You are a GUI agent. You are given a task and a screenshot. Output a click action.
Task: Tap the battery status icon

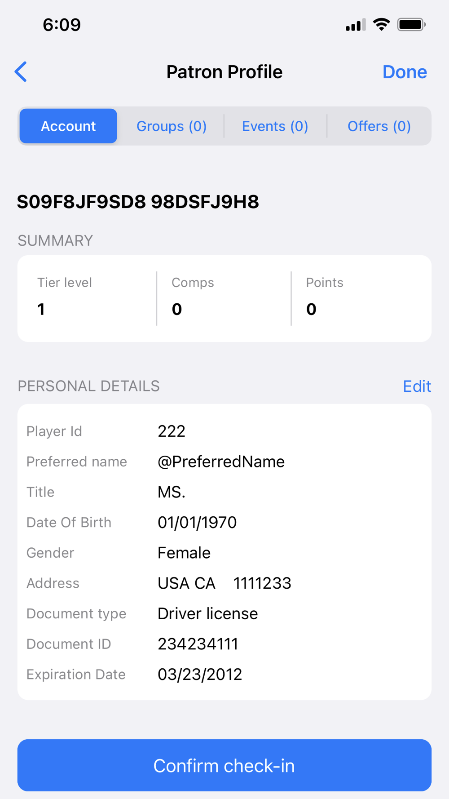coord(411,25)
